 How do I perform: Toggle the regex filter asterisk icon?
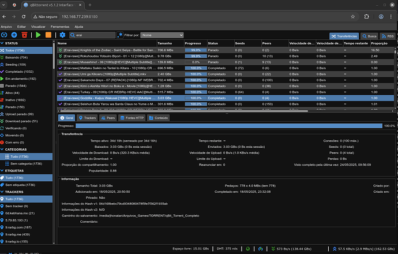[x=120, y=35]
